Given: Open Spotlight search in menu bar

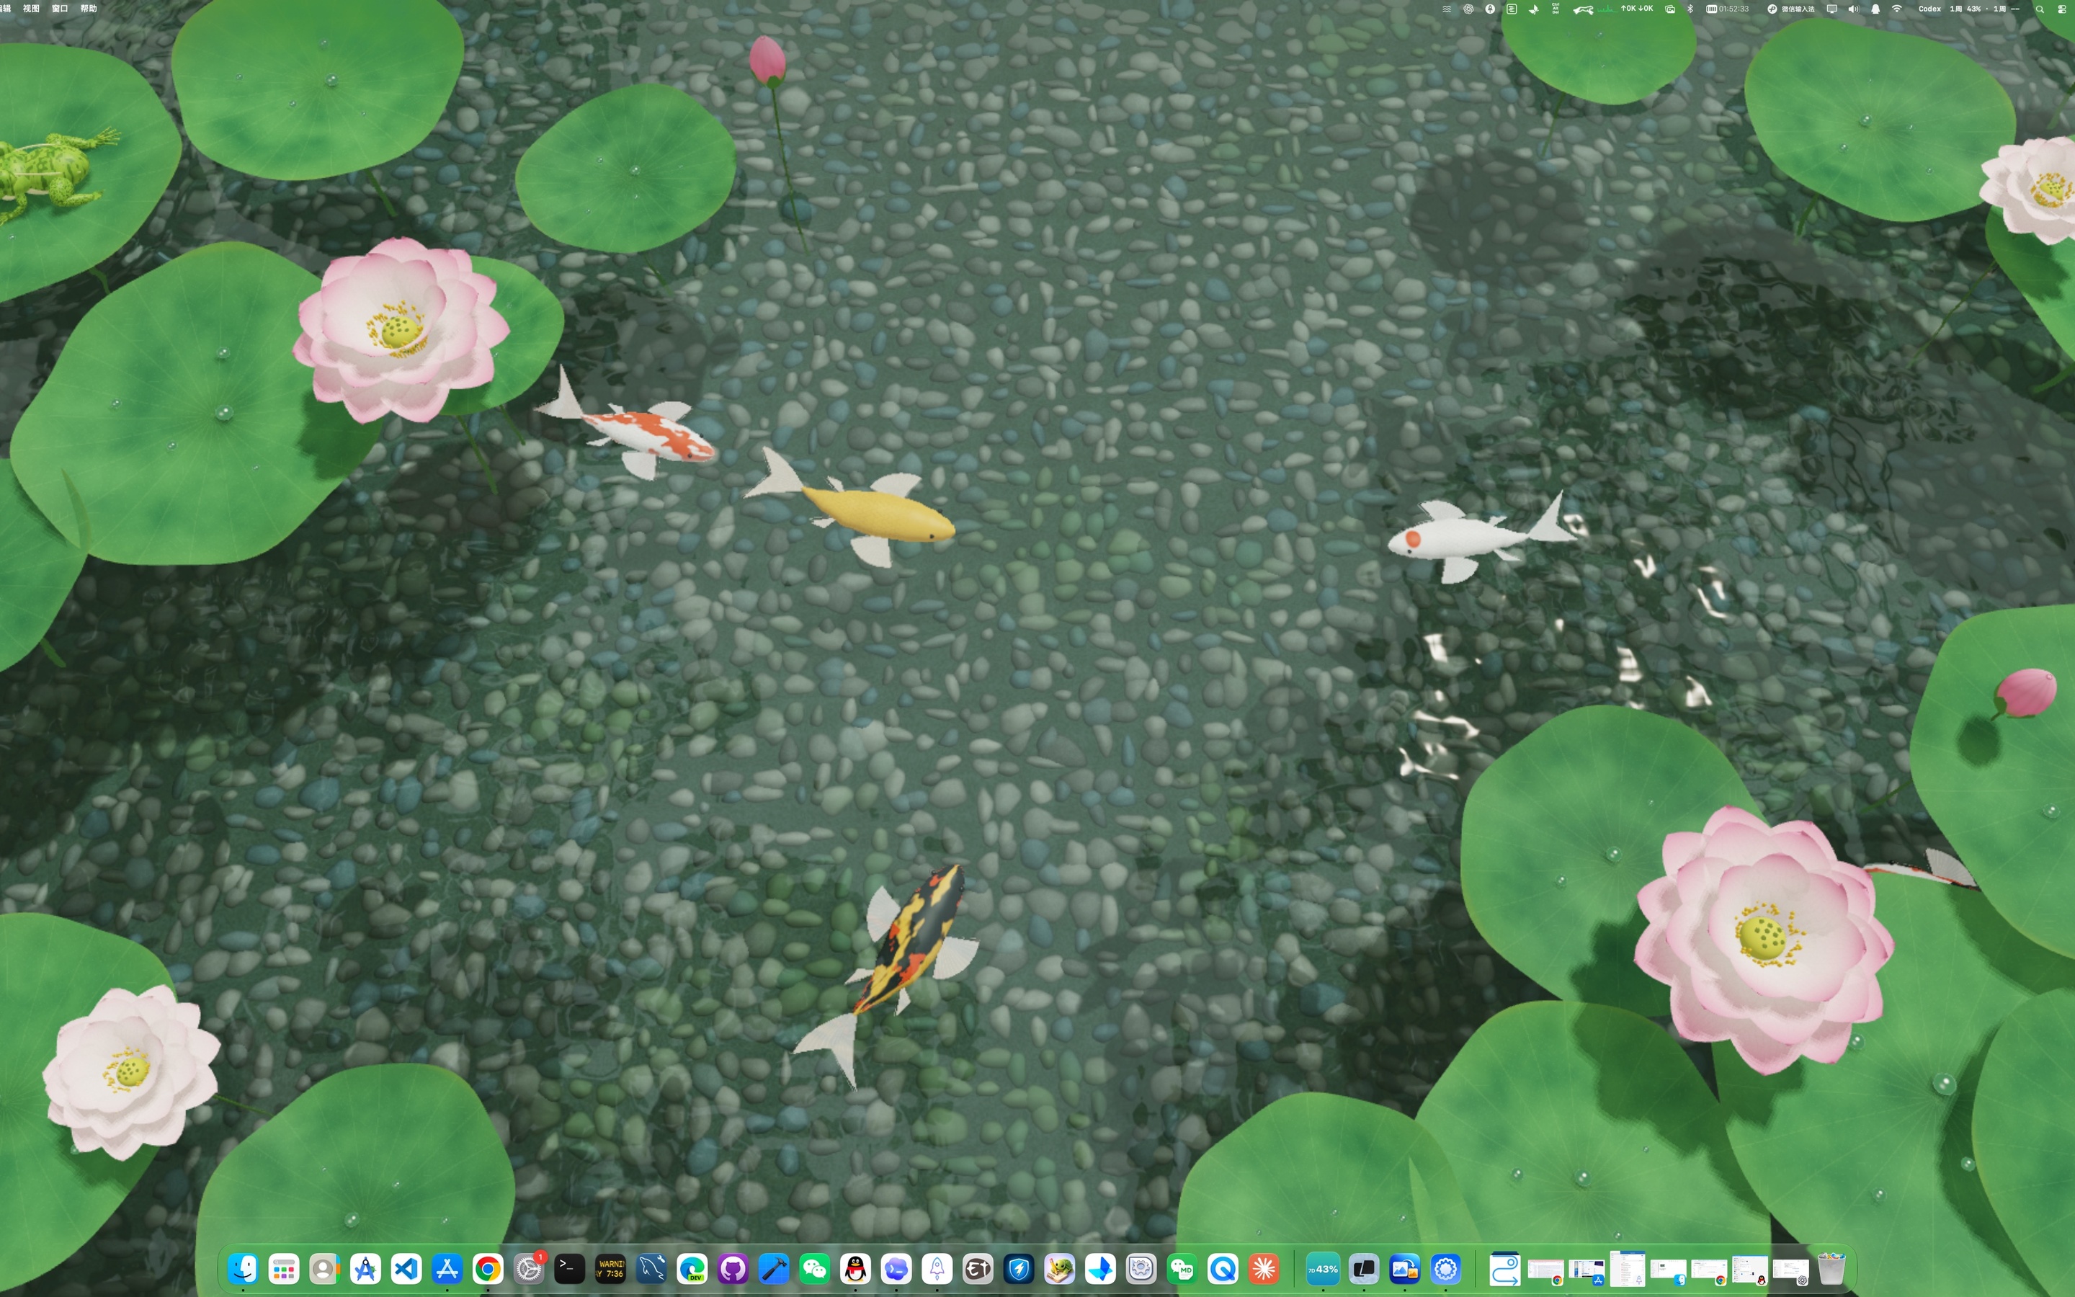Looking at the screenshot, I should click(x=2040, y=9).
